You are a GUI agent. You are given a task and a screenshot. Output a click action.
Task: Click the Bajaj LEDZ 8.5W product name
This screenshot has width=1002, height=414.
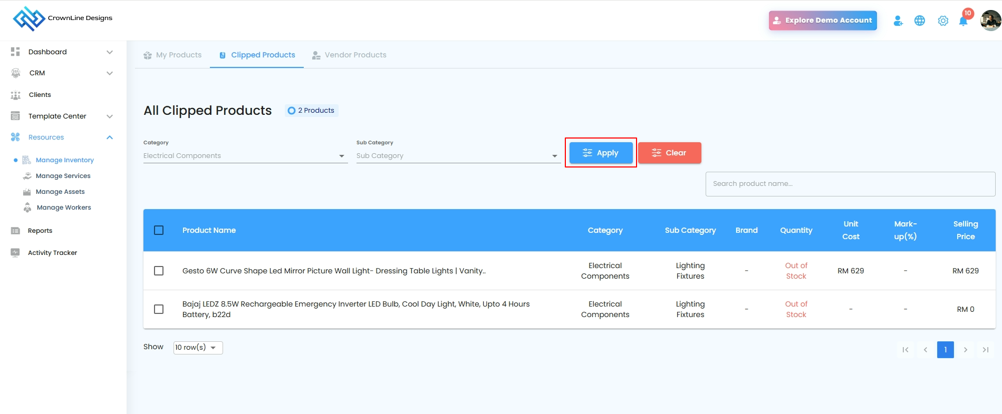tap(356, 309)
